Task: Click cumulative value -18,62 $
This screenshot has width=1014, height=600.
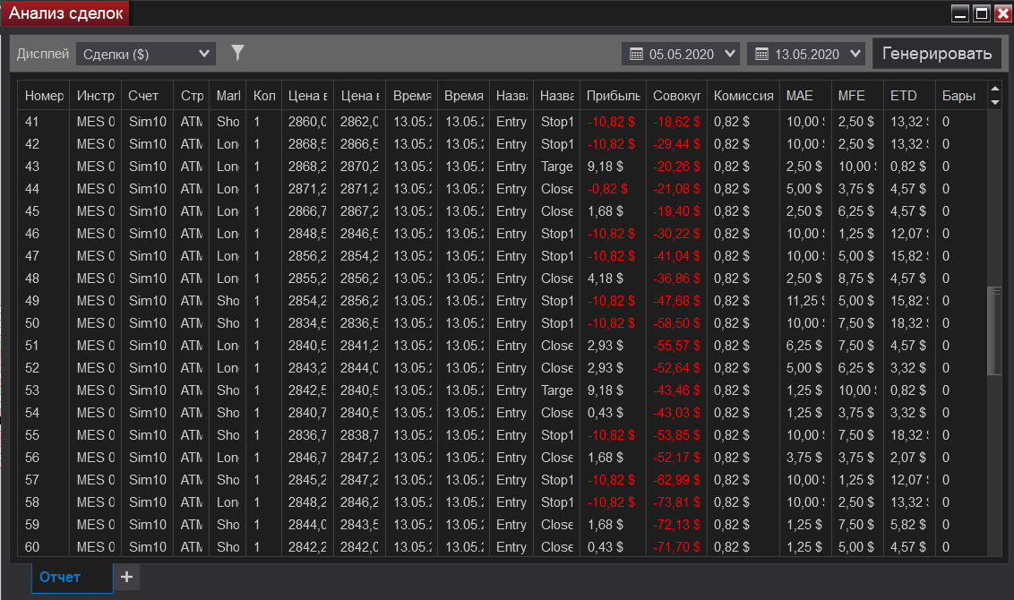Action: pyautogui.click(x=675, y=122)
